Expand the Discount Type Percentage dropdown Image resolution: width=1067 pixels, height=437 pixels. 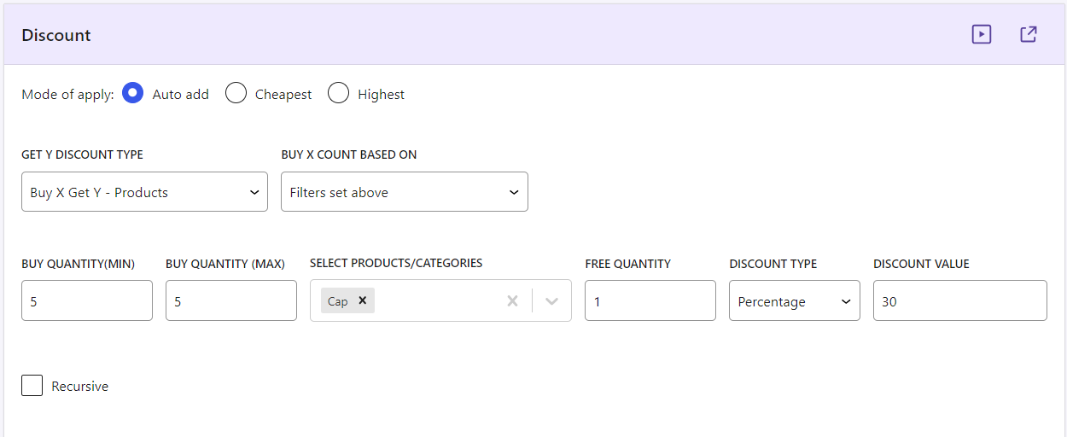[x=794, y=301]
